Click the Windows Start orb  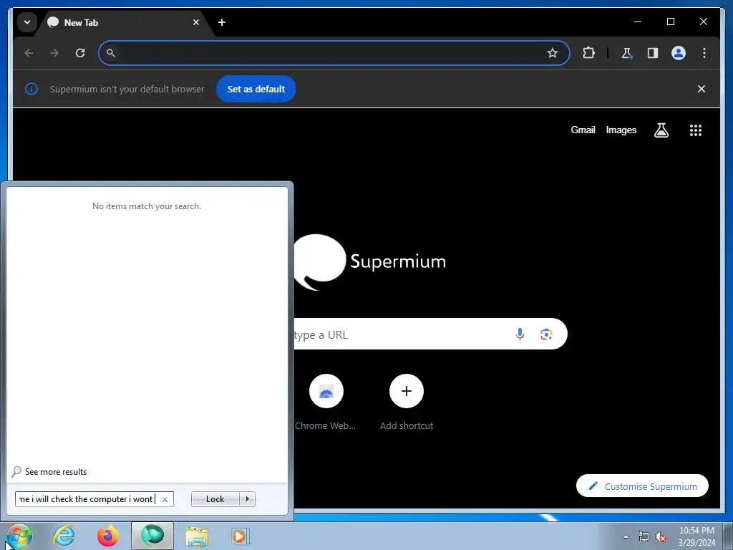19,536
